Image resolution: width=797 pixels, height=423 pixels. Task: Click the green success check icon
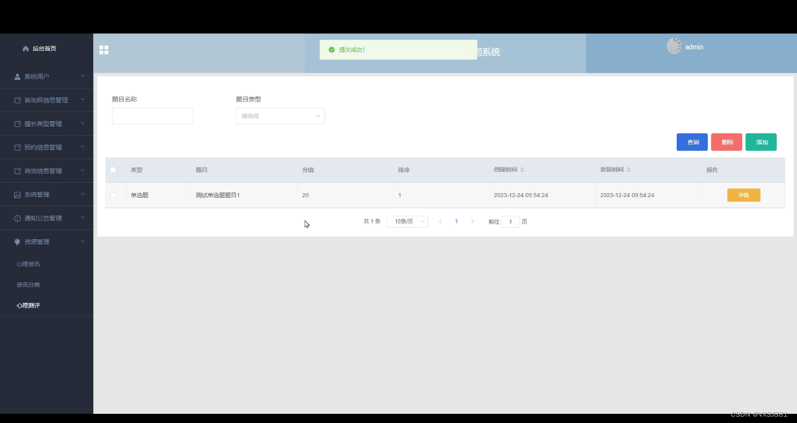pos(331,49)
